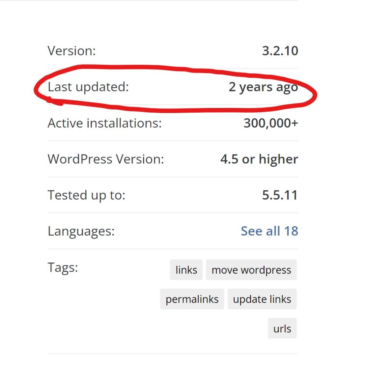Viewport: 369px width, 367px height.
Task: Click the Tested up to label
Action: 86,195
